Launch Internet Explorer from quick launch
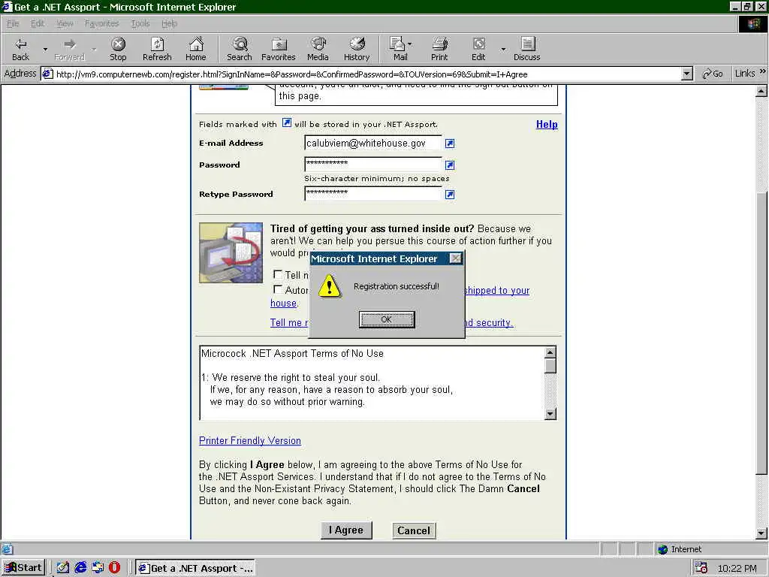The image size is (769, 577). pos(80,568)
